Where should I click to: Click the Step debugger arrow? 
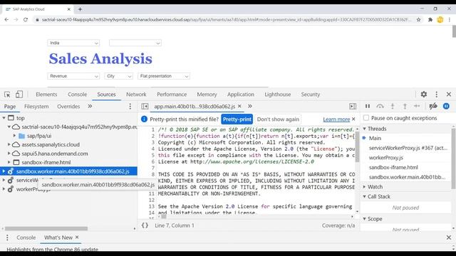[417, 106]
